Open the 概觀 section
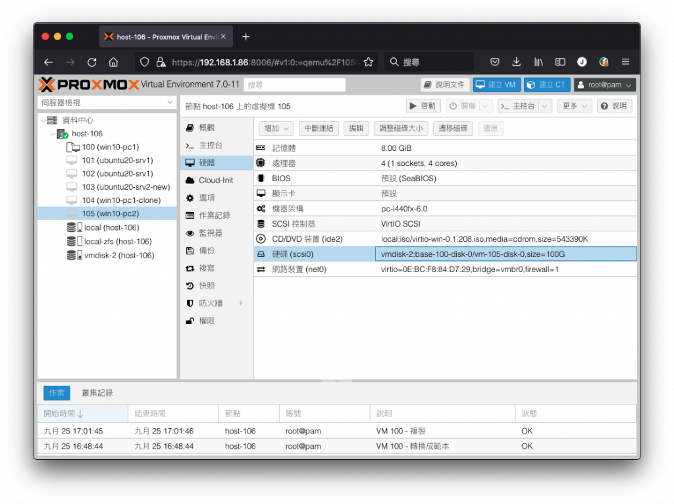Screen dimensions: 674x504 point(217,127)
